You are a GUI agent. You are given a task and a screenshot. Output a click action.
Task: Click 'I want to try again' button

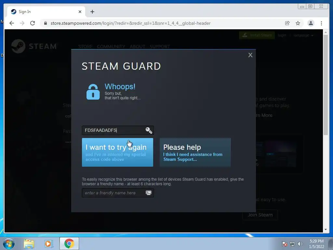[117, 152]
